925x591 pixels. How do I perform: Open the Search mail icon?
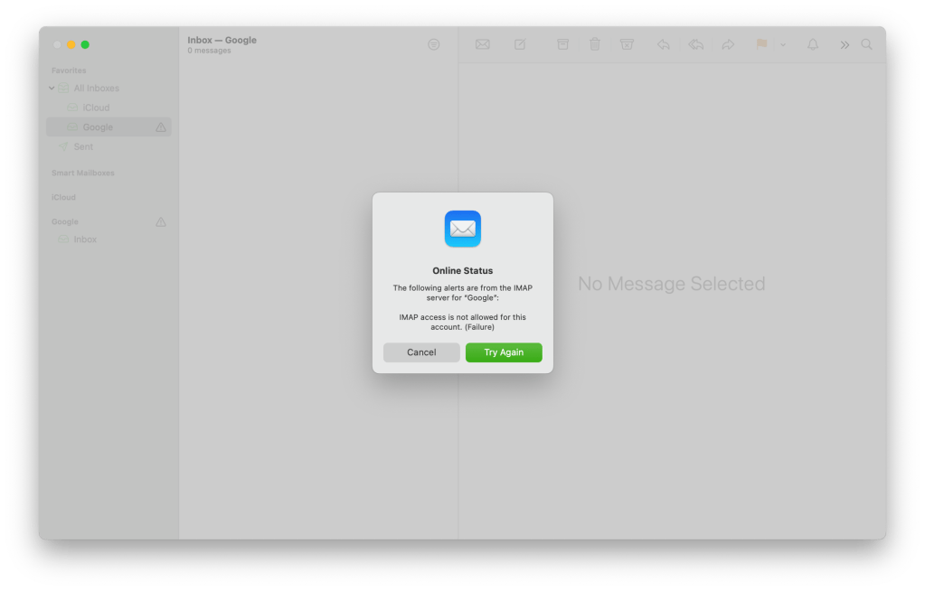tap(866, 43)
